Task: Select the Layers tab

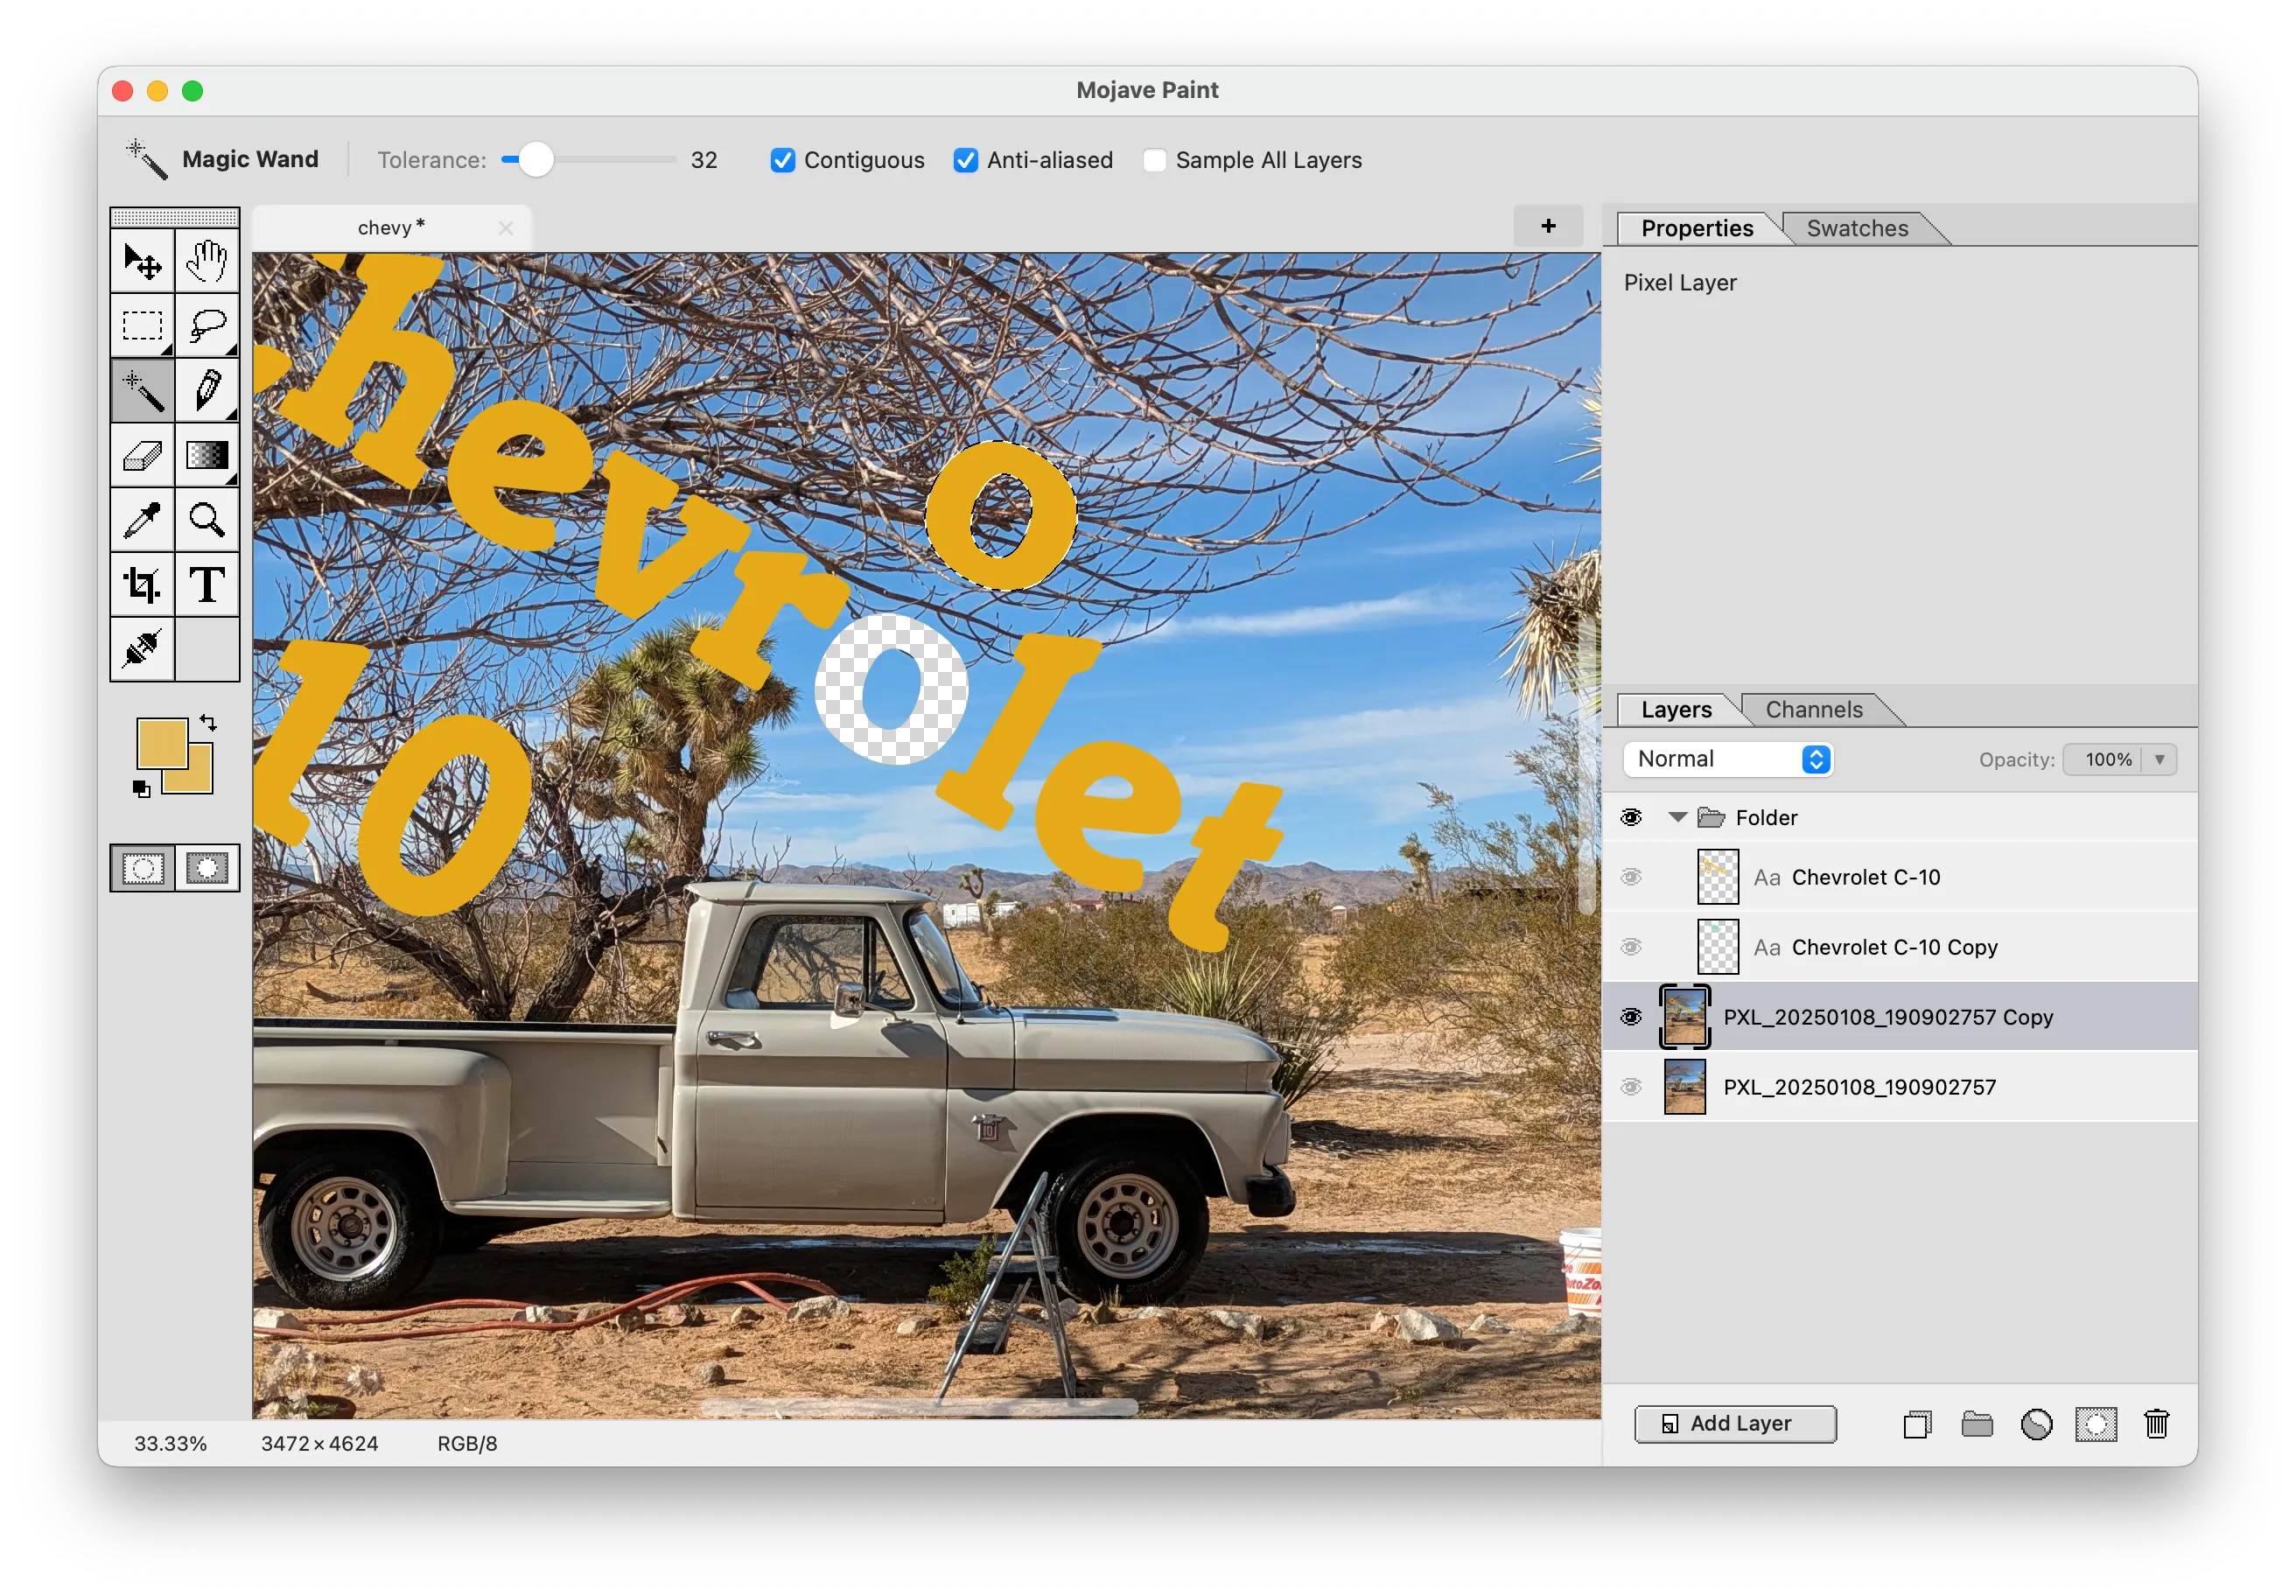Action: [x=1676, y=710]
